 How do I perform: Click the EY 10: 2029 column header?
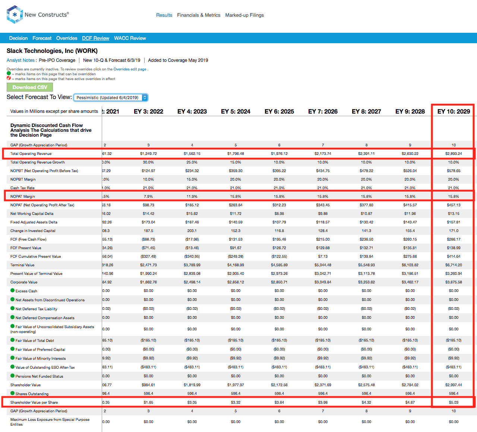454,111
